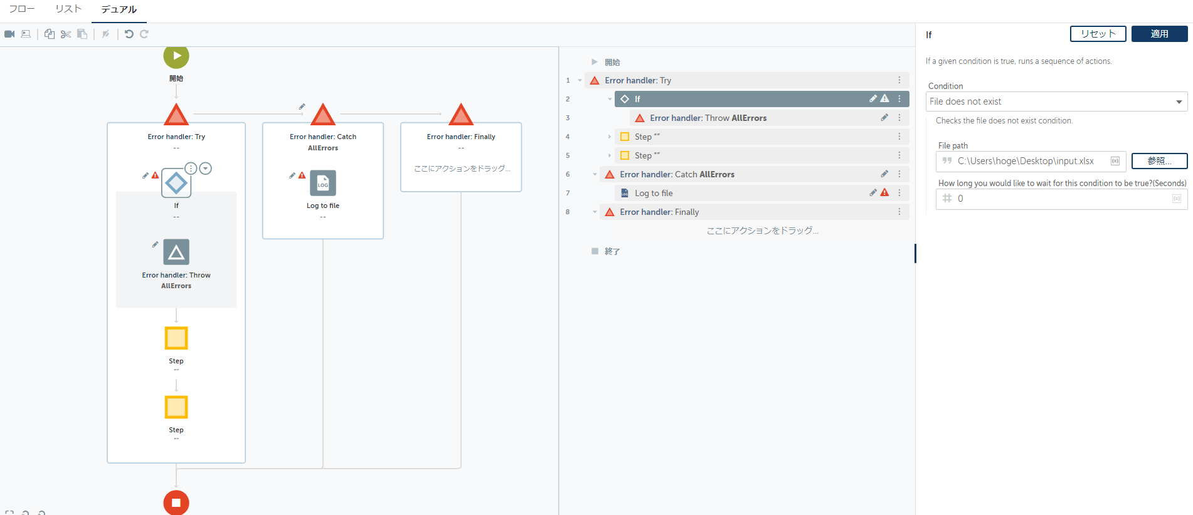1193x515 pixels.
Task: Select the Log to file node in flow
Action: point(323,183)
